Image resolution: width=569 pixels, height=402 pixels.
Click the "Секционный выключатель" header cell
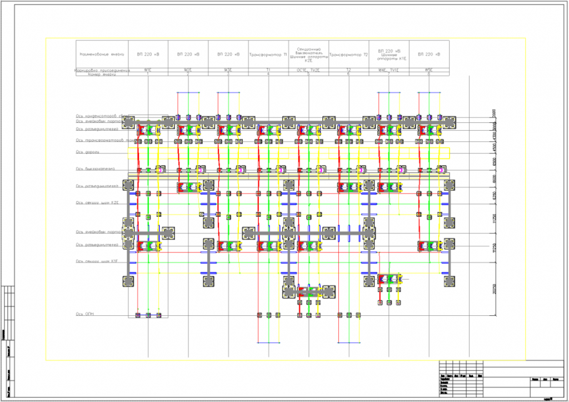click(308, 54)
